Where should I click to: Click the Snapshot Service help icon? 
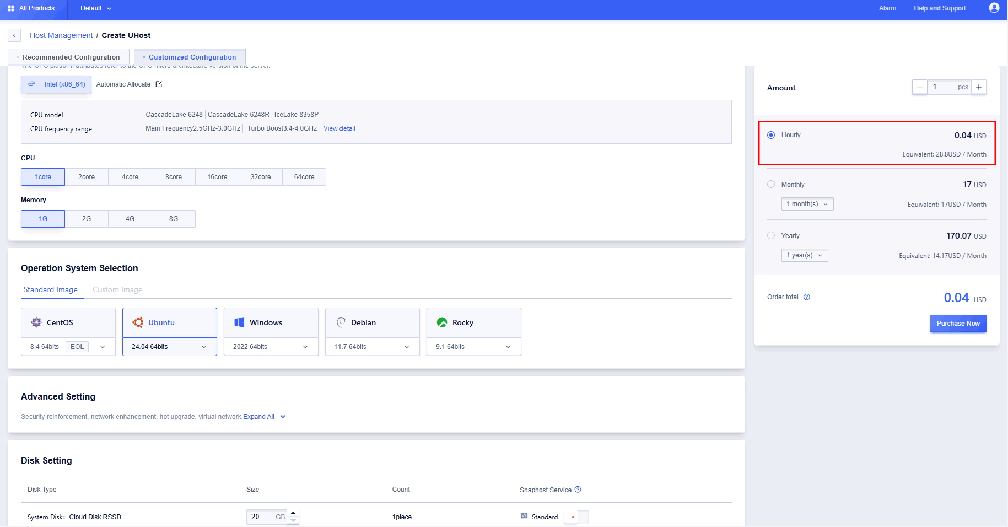point(578,490)
